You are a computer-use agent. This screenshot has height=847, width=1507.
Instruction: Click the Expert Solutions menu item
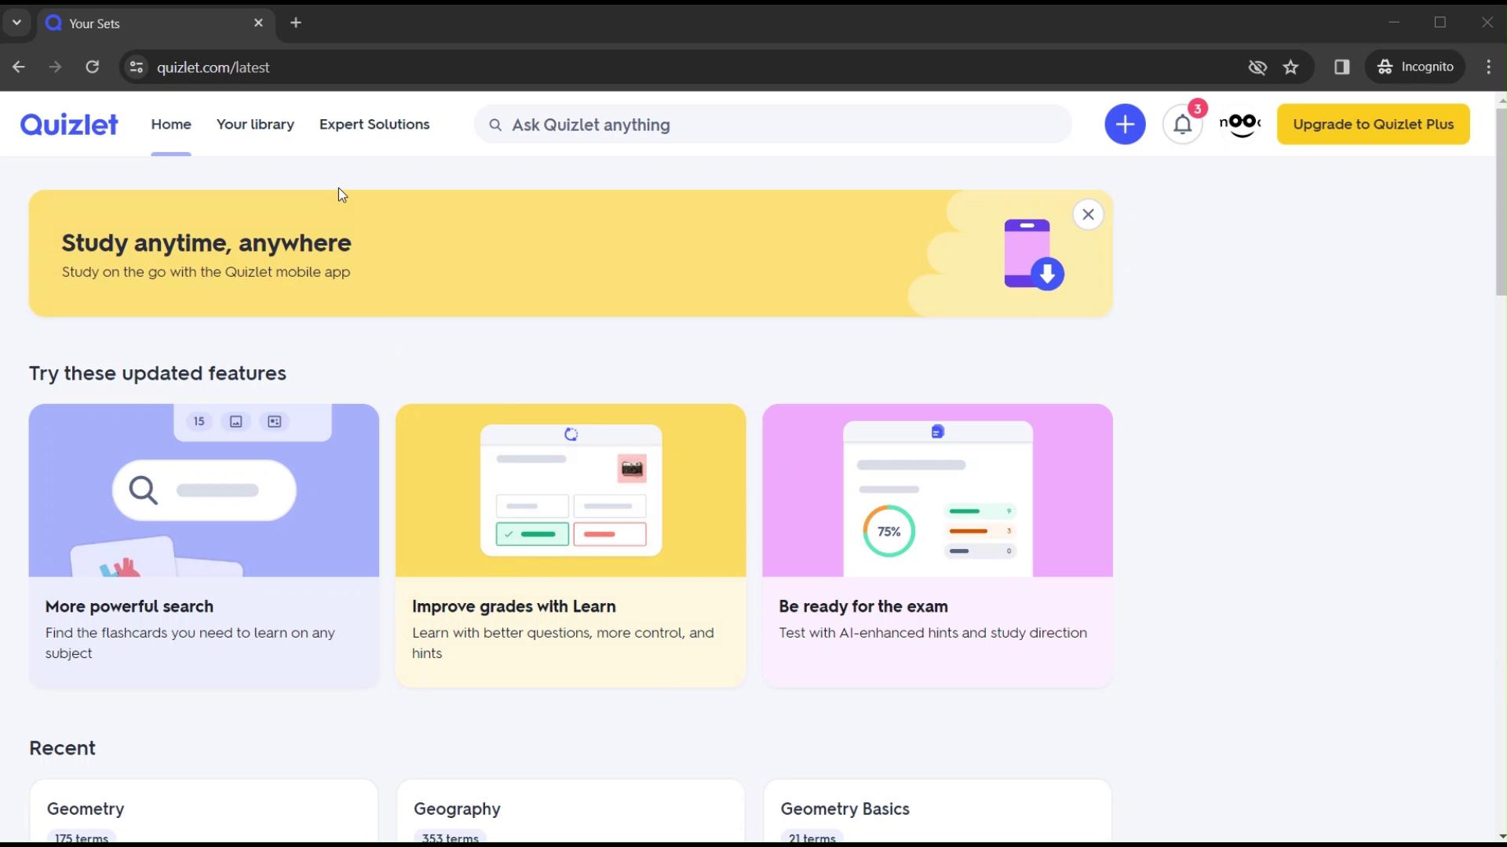pyautogui.click(x=374, y=124)
